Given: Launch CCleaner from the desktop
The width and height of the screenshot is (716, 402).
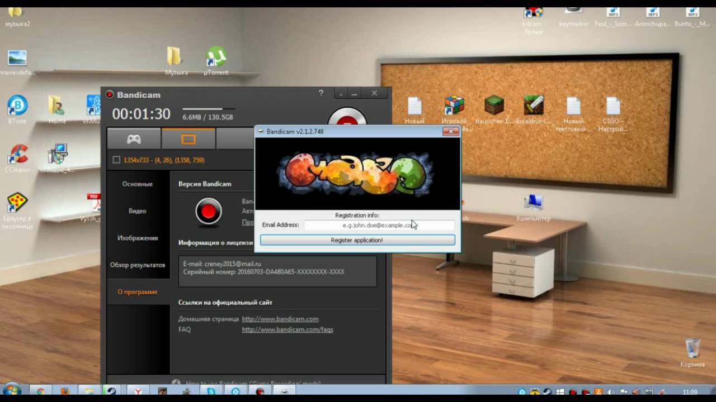Looking at the screenshot, I should [x=17, y=158].
